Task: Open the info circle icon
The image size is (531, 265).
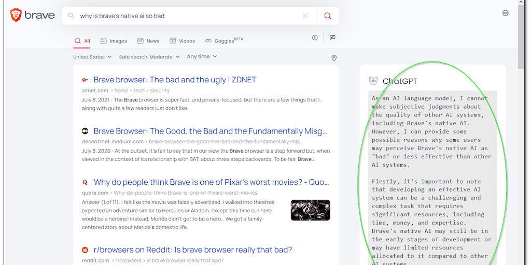Action: pos(315,37)
